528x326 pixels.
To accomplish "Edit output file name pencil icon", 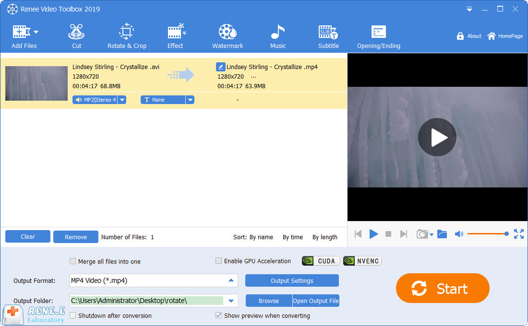I will point(221,67).
